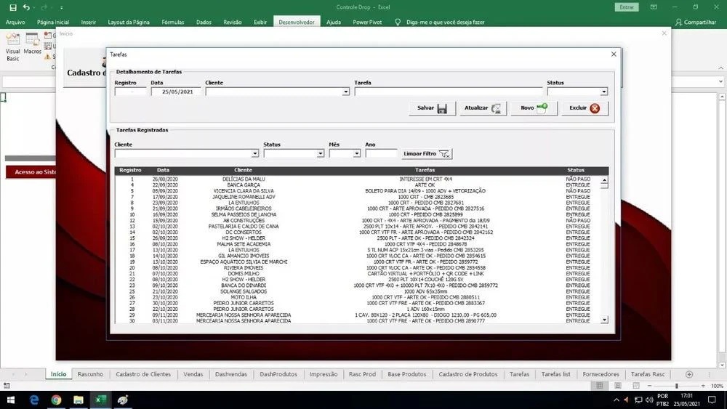Image resolution: width=727 pixels, height=409 pixels.
Task: Add a new sheet with plus icon
Action: [x=689, y=374]
